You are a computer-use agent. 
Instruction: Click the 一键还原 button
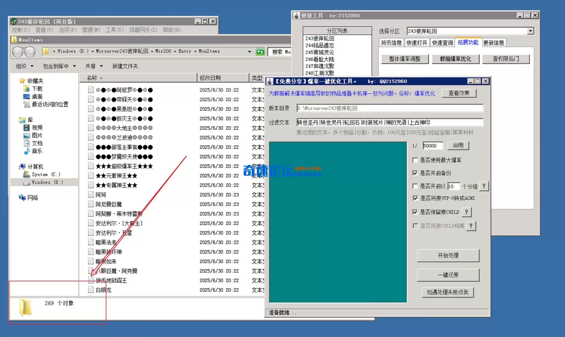[448, 275]
